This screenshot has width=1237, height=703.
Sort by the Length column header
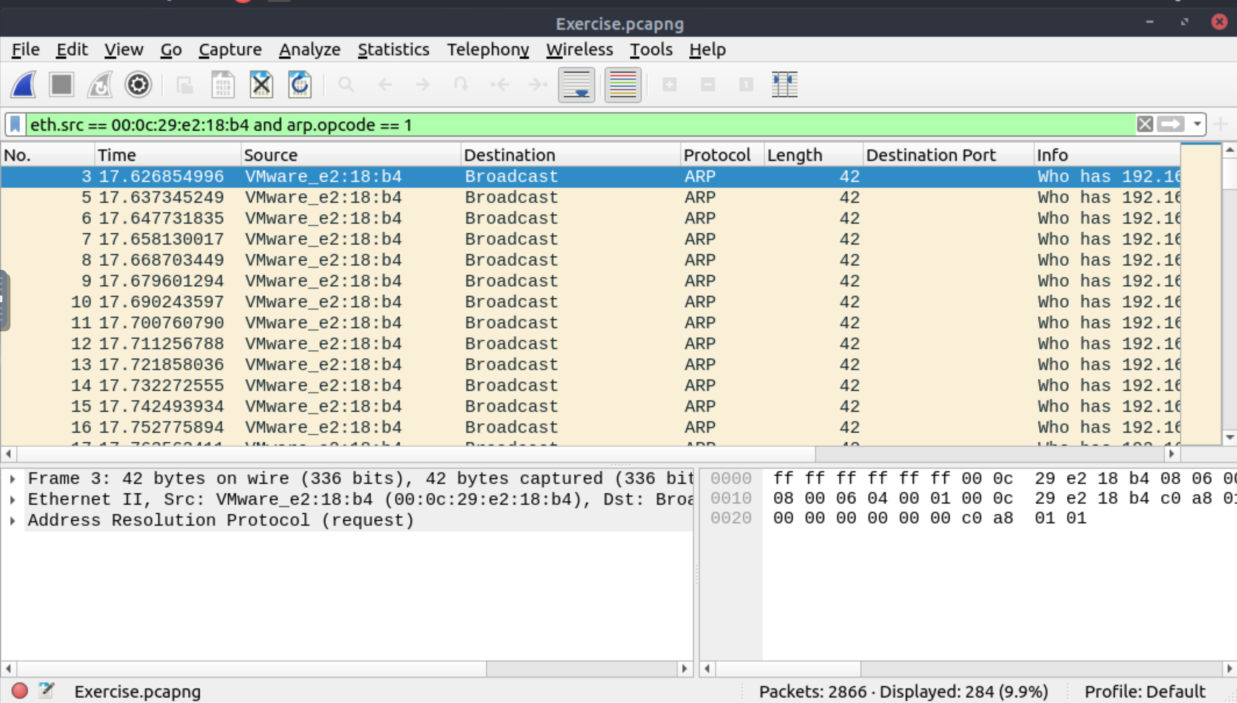[814, 155]
